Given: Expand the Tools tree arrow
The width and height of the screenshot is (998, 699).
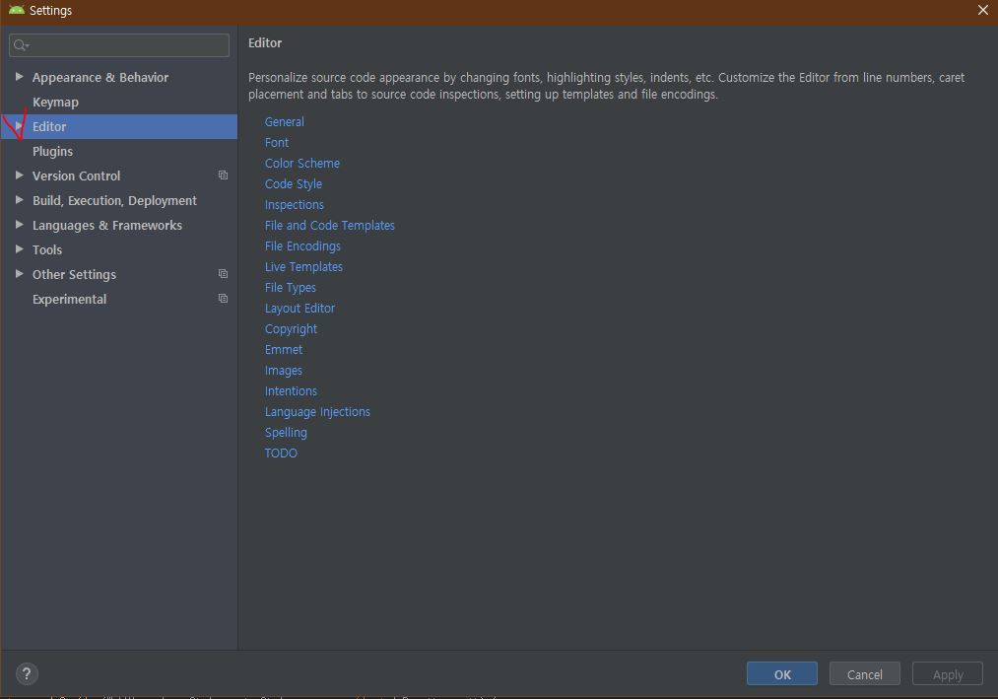Looking at the screenshot, I should point(19,249).
